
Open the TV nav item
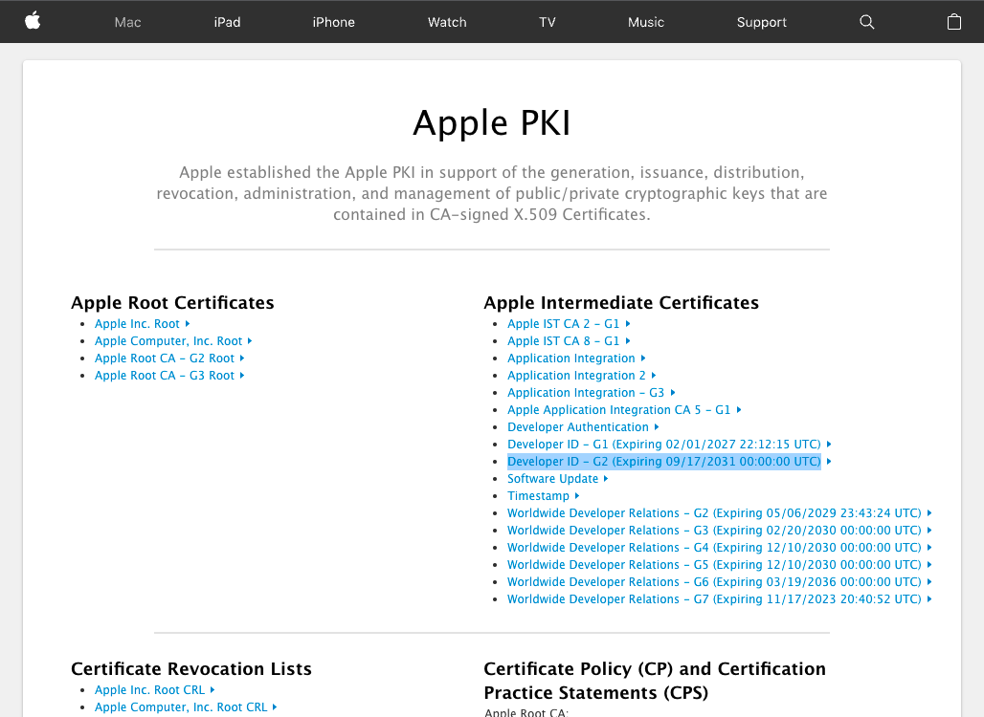tap(548, 22)
